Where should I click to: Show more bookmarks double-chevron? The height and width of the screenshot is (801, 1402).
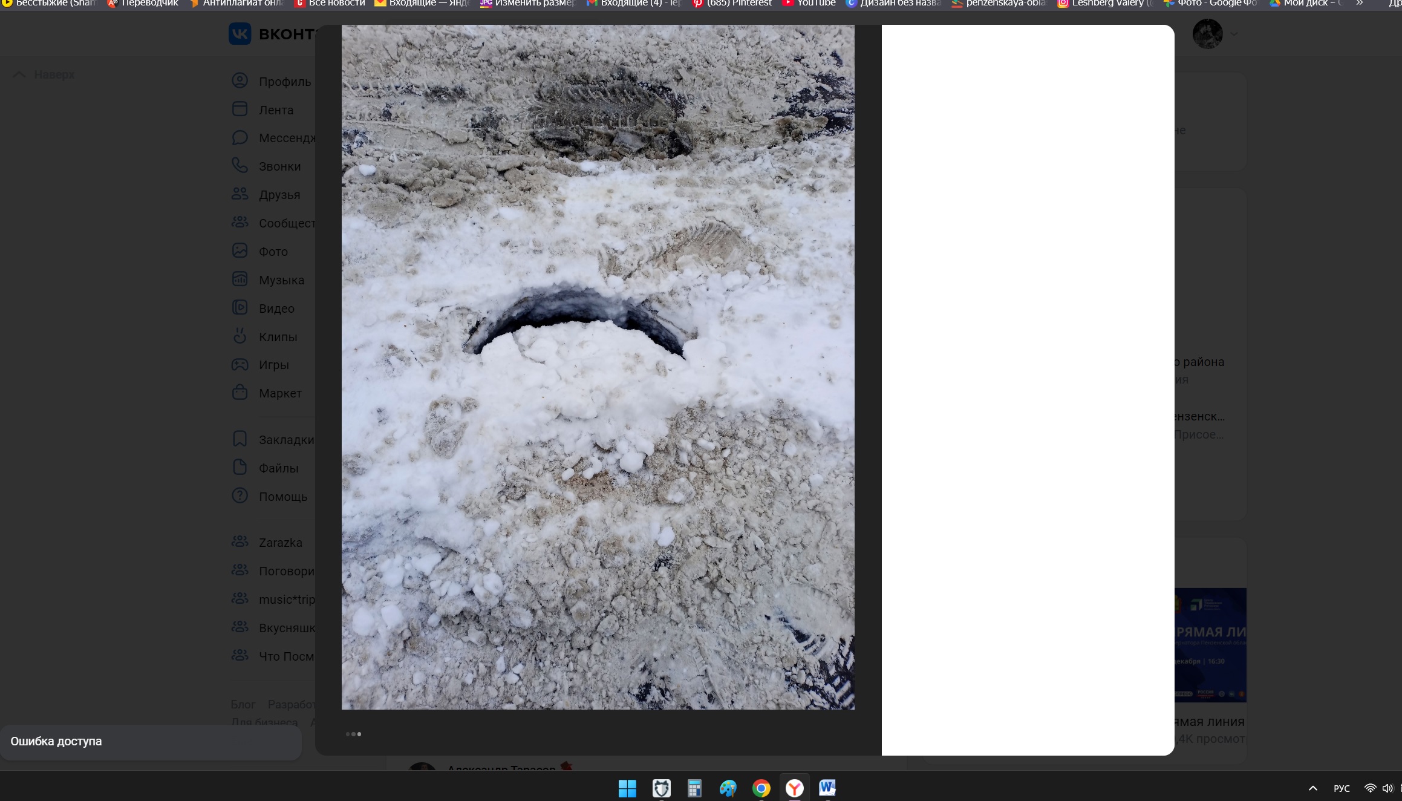pos(1359,3)
